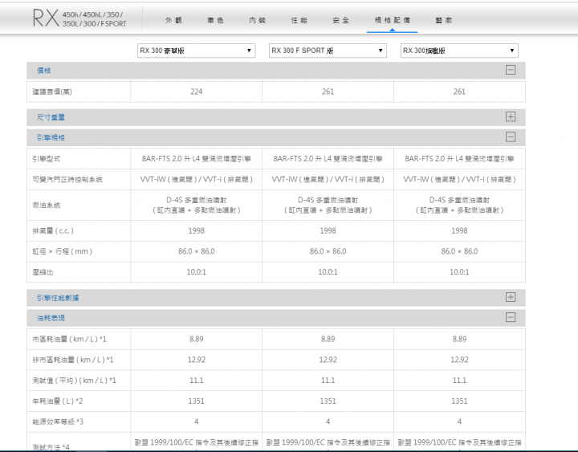
Task: Click the 價格 section title
Action: [x=44, y=71]
